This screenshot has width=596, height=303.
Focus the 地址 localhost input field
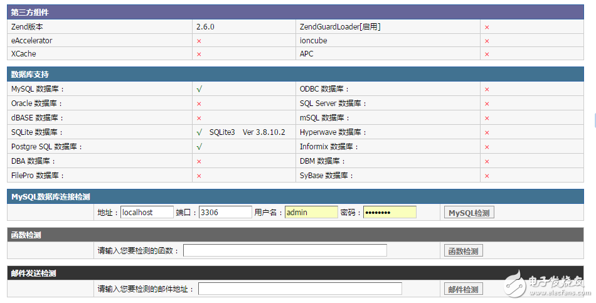147,212
